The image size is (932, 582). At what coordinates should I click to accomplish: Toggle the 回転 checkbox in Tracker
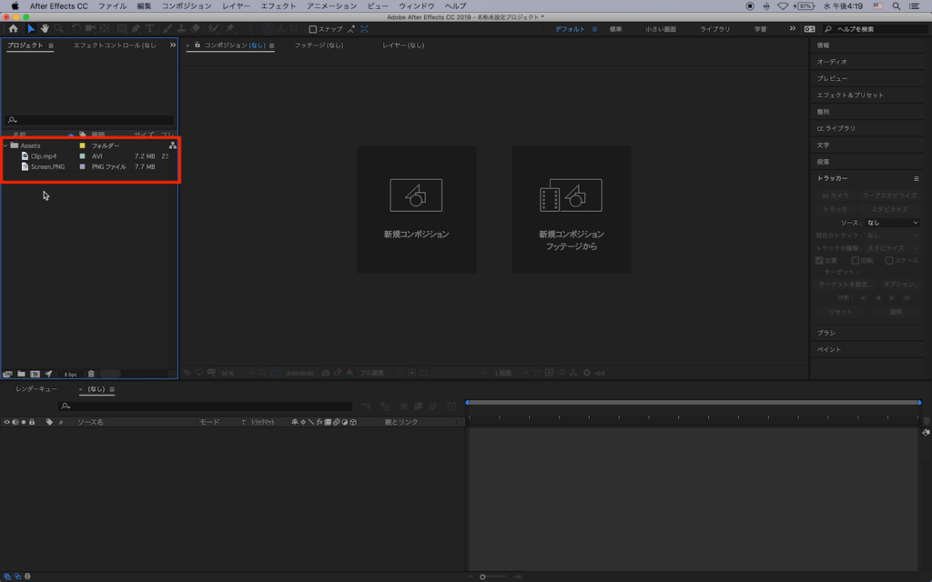coord(855,260)
